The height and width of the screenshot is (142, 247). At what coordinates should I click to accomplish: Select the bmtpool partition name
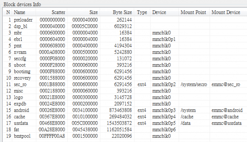pos(22,136)
